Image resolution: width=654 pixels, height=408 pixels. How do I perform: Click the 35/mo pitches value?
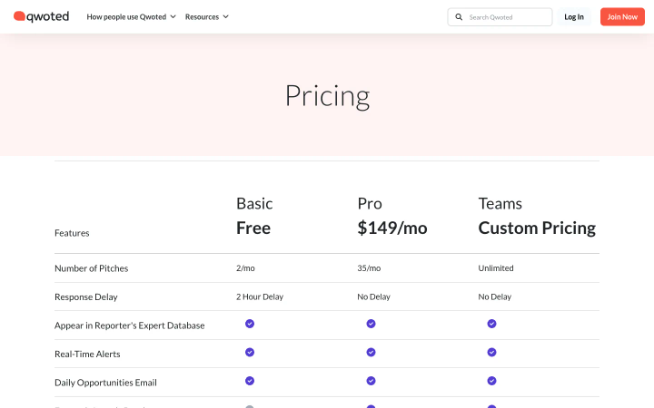[369, 268]
